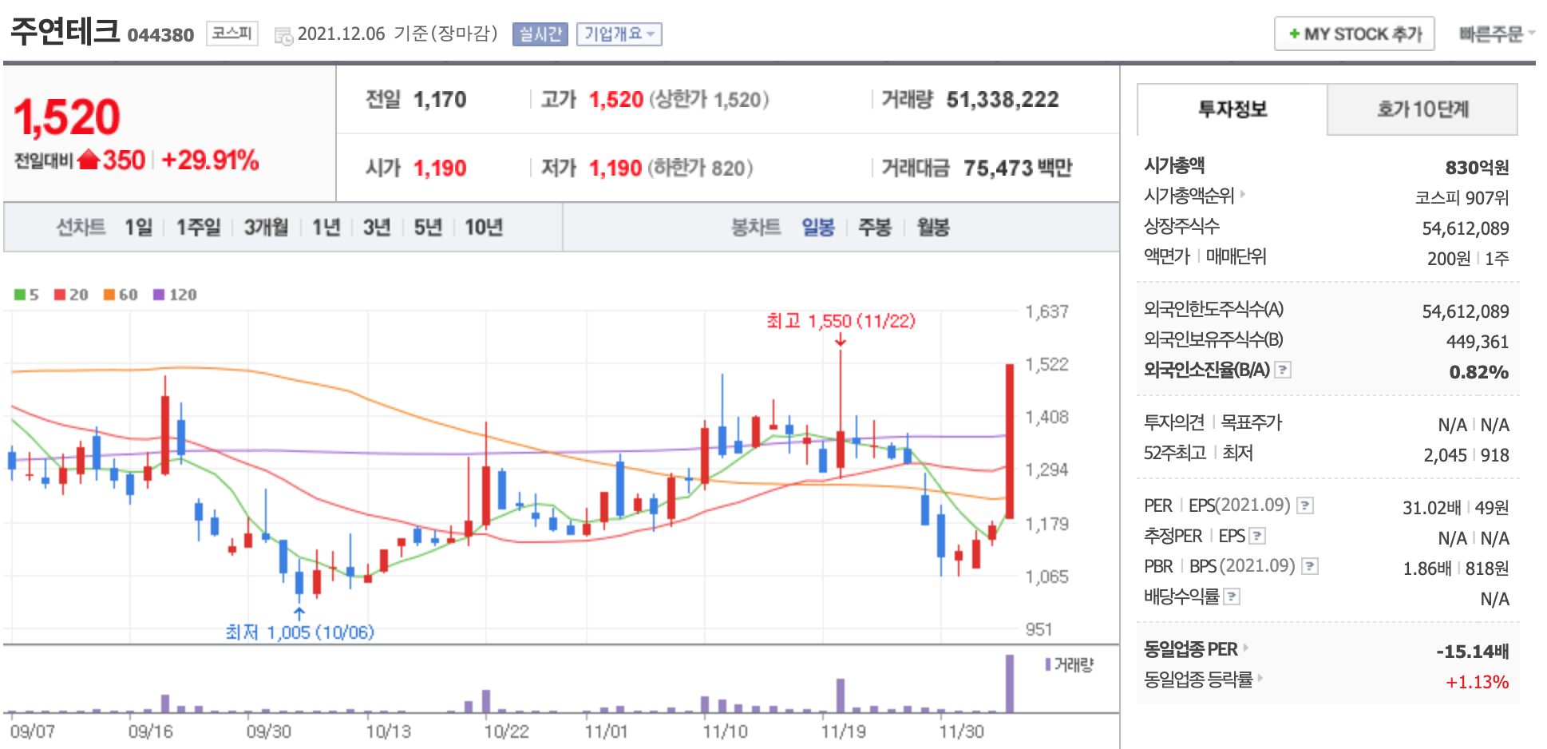
Task: Click the 상장주식수 54,612,089 value
Action: (x=1465, y=228)
